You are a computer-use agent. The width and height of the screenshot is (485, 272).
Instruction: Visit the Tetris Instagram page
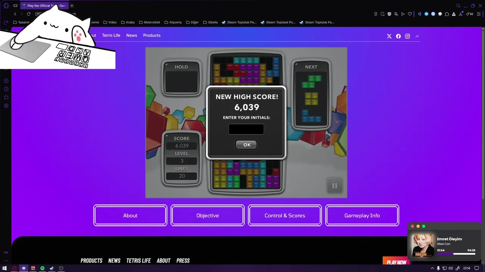click(x=407, y=36)
